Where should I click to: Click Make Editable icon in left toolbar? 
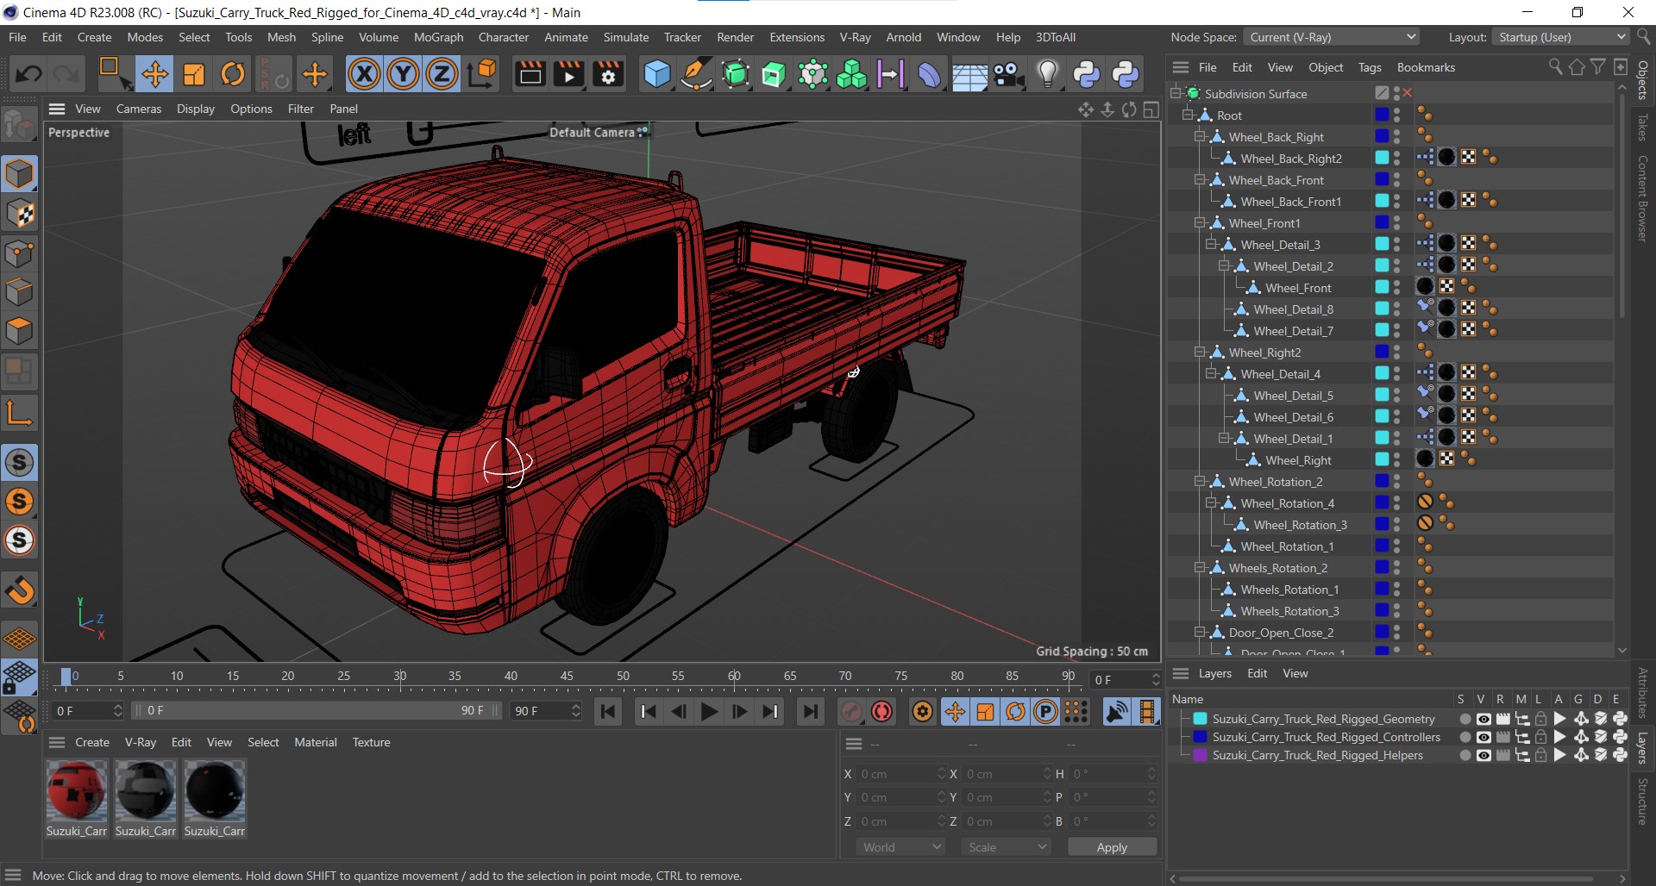pos(20,125)
